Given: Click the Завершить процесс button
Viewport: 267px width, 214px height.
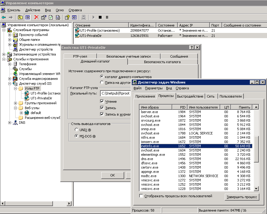Looking at the screenshot, I should pos(242,197).
